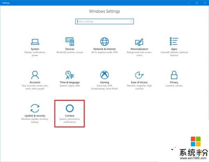209x162 pixels.
Task: Select the Time & language label
Action: click(x=70, y=83)
